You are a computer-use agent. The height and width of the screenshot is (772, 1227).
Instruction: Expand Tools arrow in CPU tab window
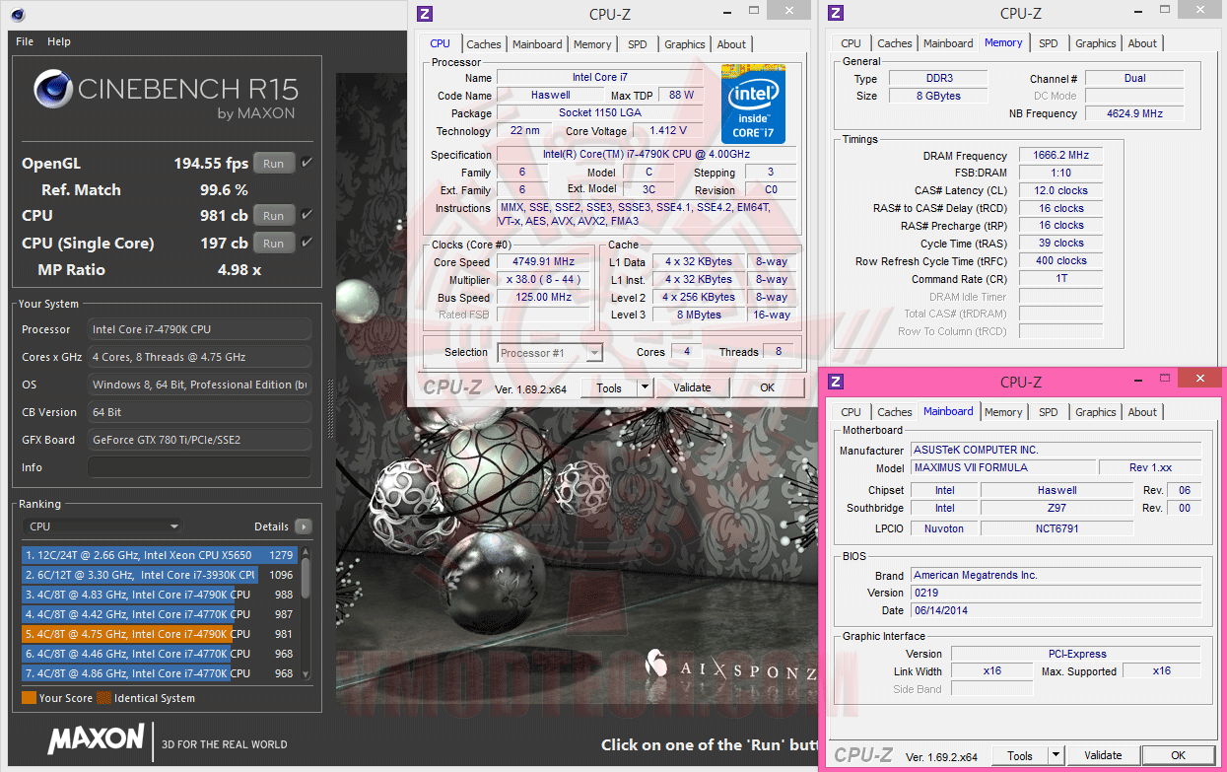point(645,387)
